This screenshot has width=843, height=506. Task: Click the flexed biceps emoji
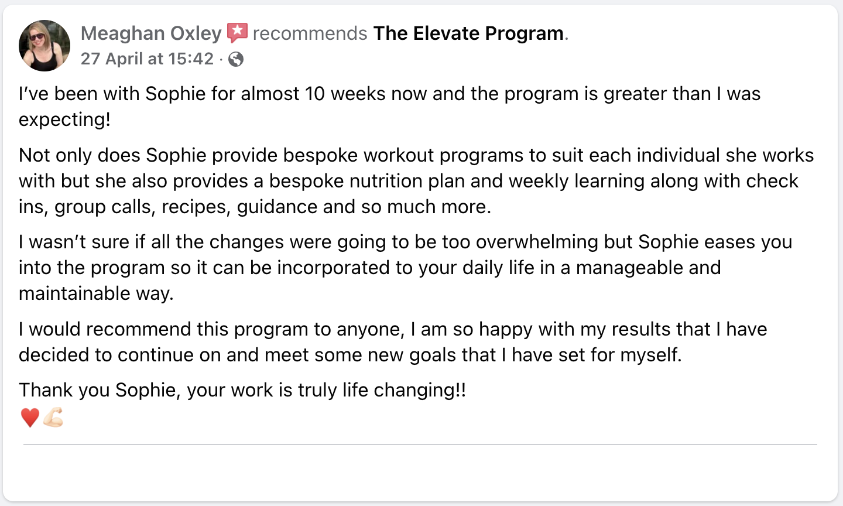[x=53, y=418]
